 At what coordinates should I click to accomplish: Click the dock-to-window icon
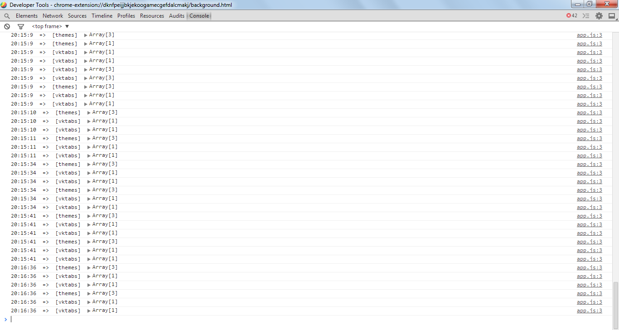click(612, 16)
